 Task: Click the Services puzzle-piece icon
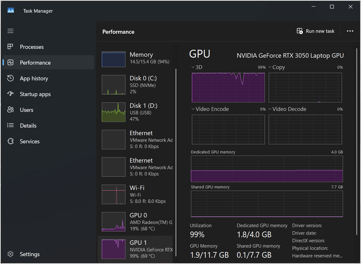click(10, 141)
